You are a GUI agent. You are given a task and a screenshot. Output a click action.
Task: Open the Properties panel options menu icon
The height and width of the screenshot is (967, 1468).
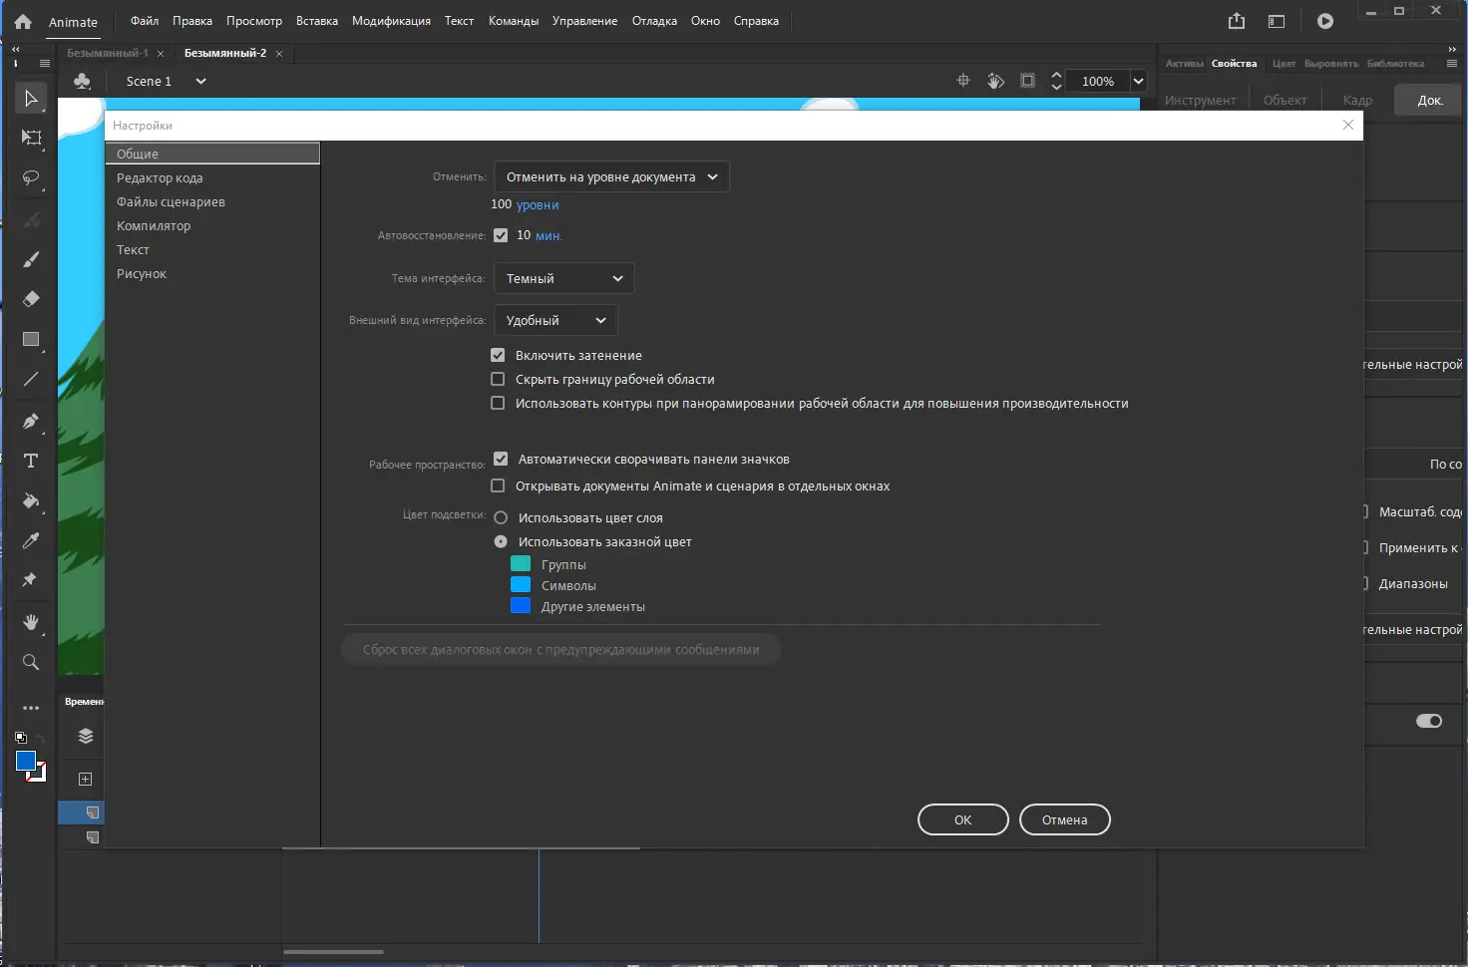[x=1452, y=63]
